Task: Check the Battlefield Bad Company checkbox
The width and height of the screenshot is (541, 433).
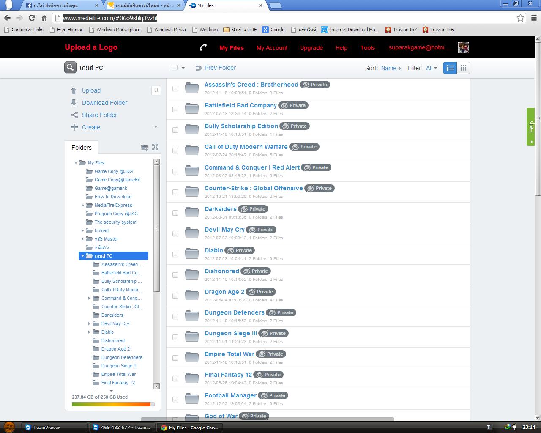Action: pos(175,109)
